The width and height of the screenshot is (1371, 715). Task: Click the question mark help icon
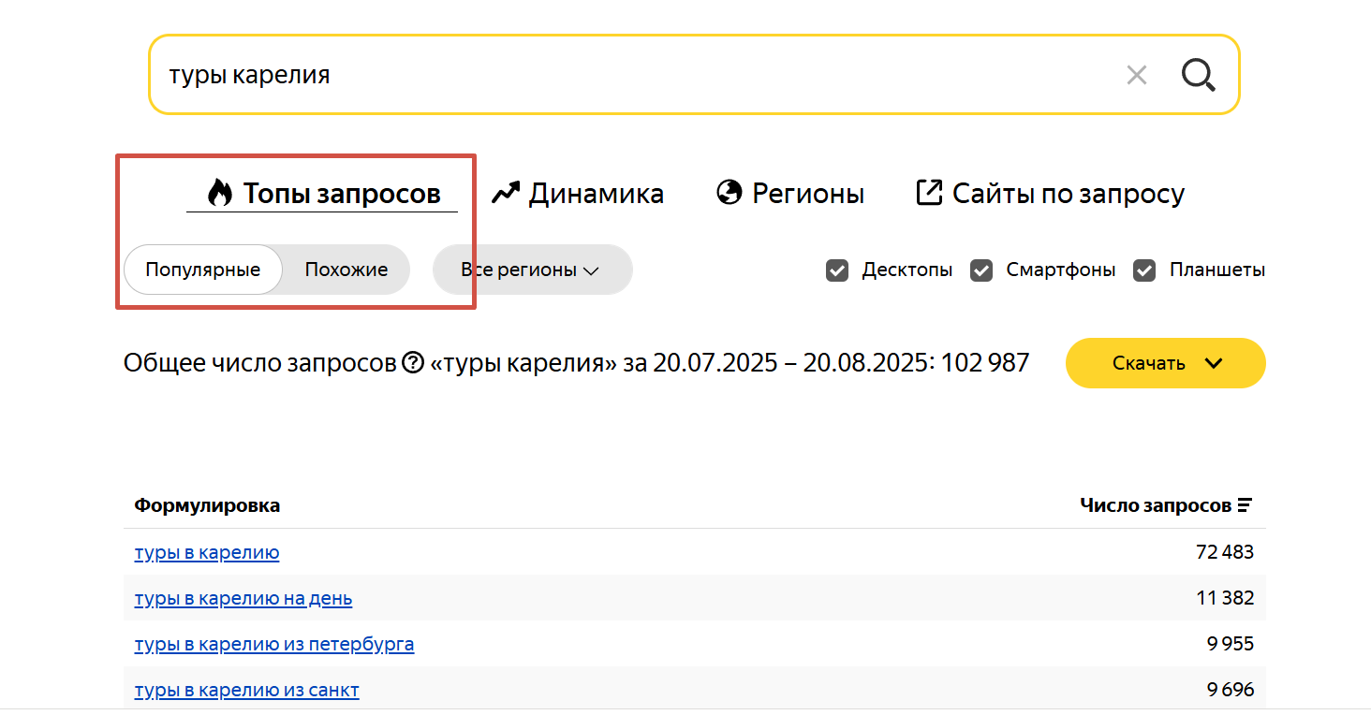(x=413, y=362)
